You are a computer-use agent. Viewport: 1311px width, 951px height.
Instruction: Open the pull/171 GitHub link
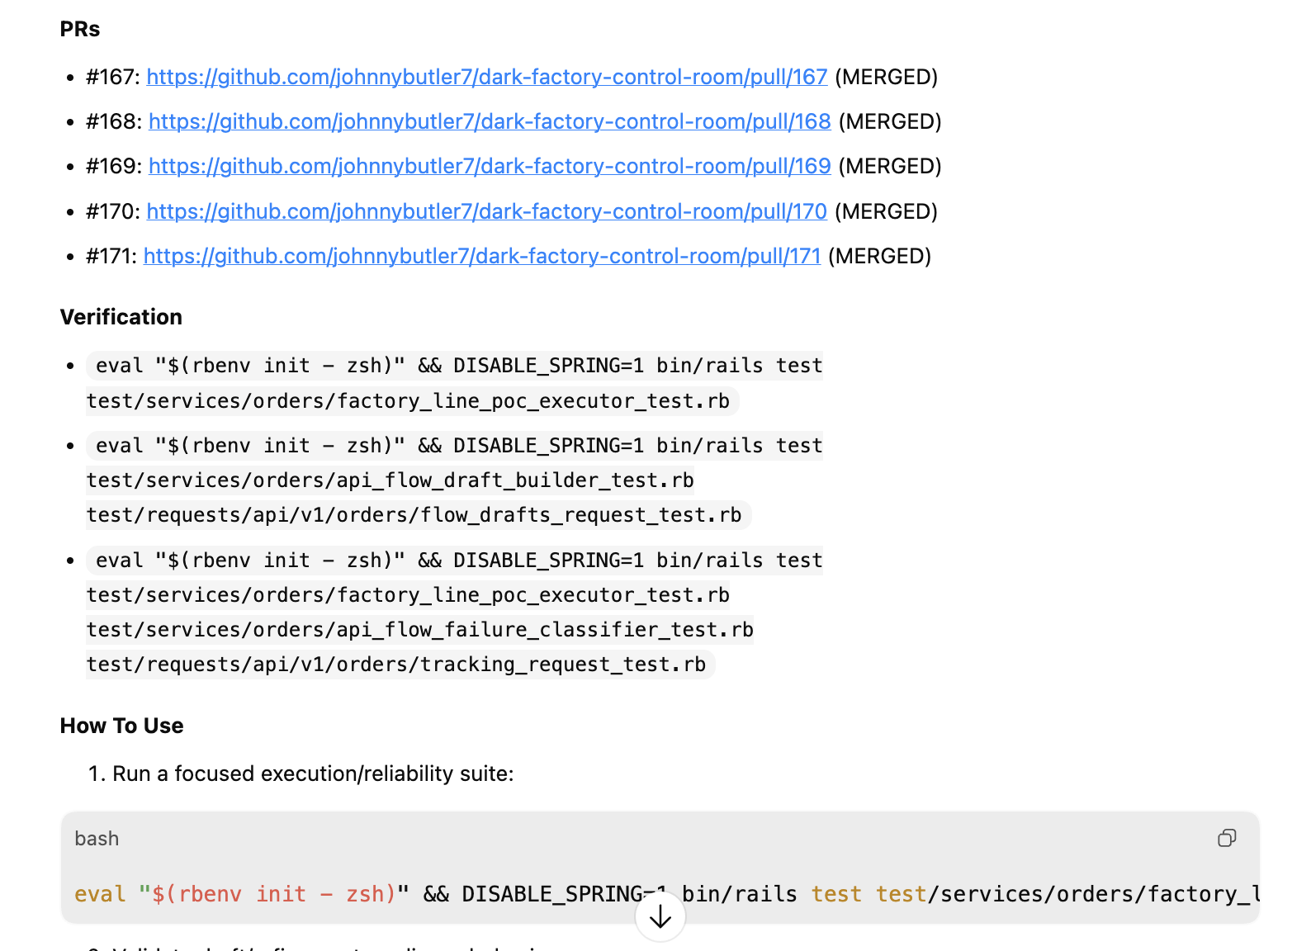(x=482, y=256)
